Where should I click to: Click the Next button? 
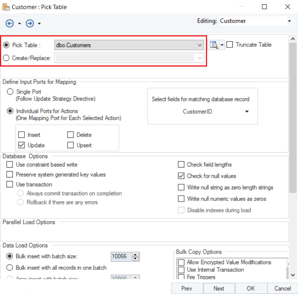point(219,288)
